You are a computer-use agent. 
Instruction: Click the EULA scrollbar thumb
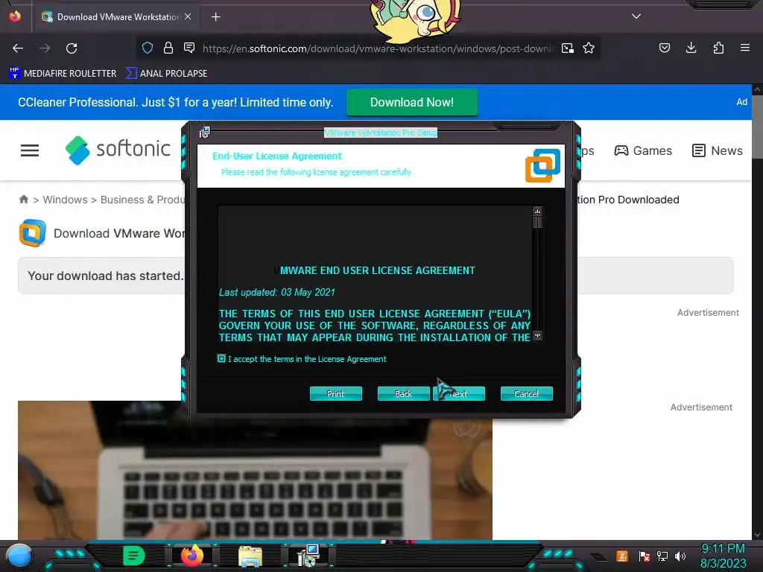point(538,222)
